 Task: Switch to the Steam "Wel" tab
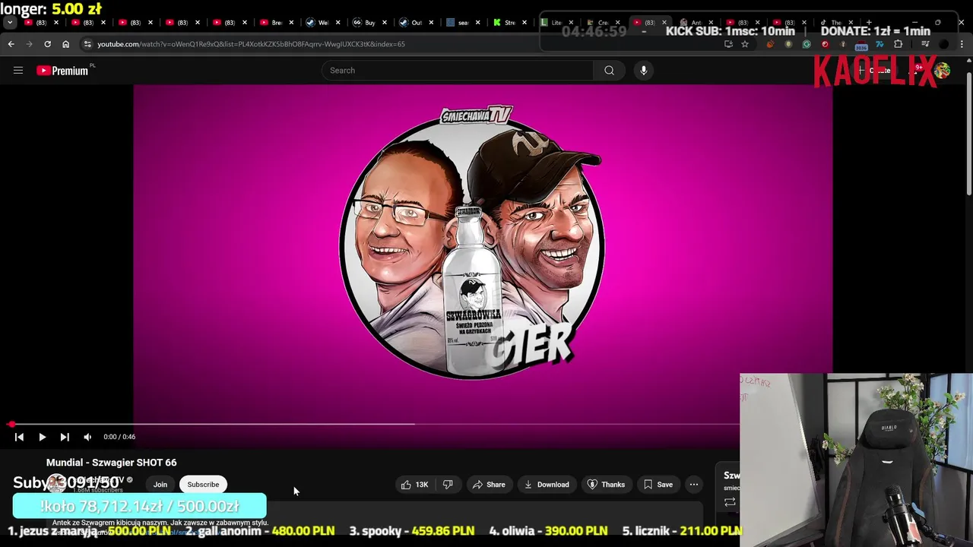[x=322, y=23]
